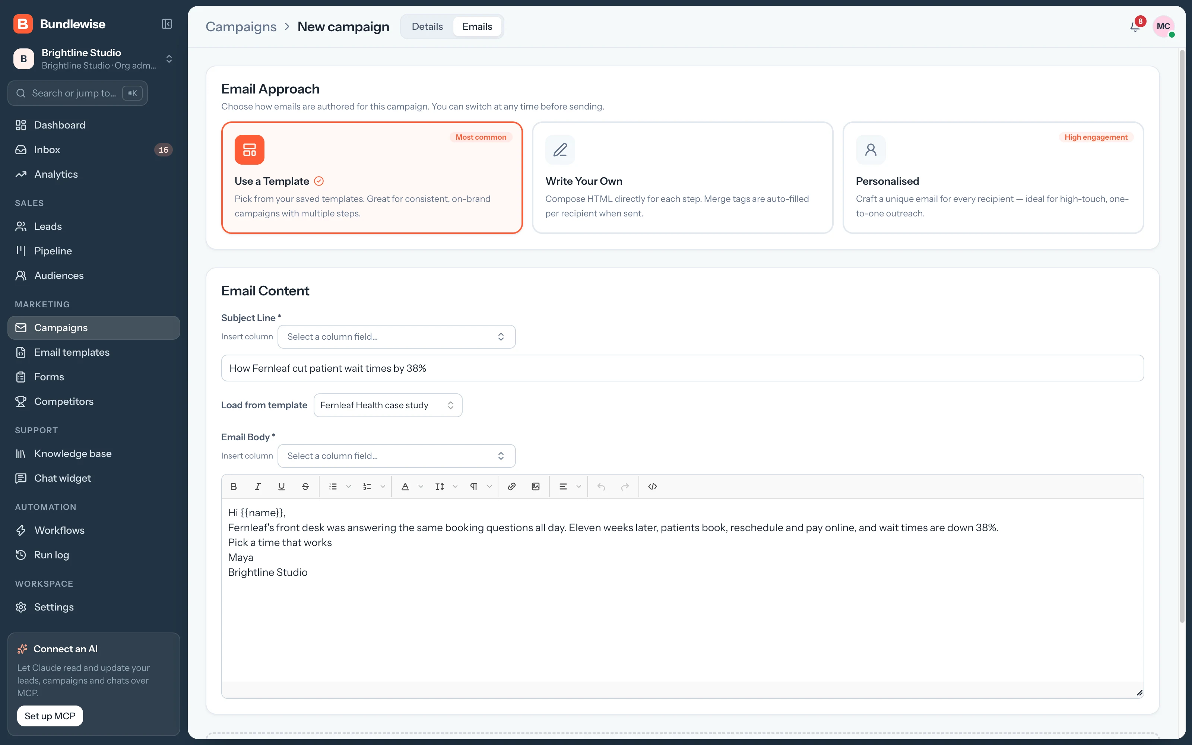Choose the Personalised email approach

[993, 177]
